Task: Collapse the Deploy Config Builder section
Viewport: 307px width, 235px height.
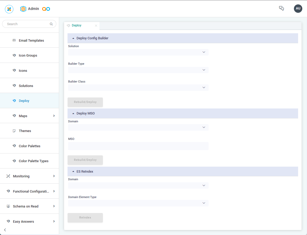Action: click(x=73, y=38)
